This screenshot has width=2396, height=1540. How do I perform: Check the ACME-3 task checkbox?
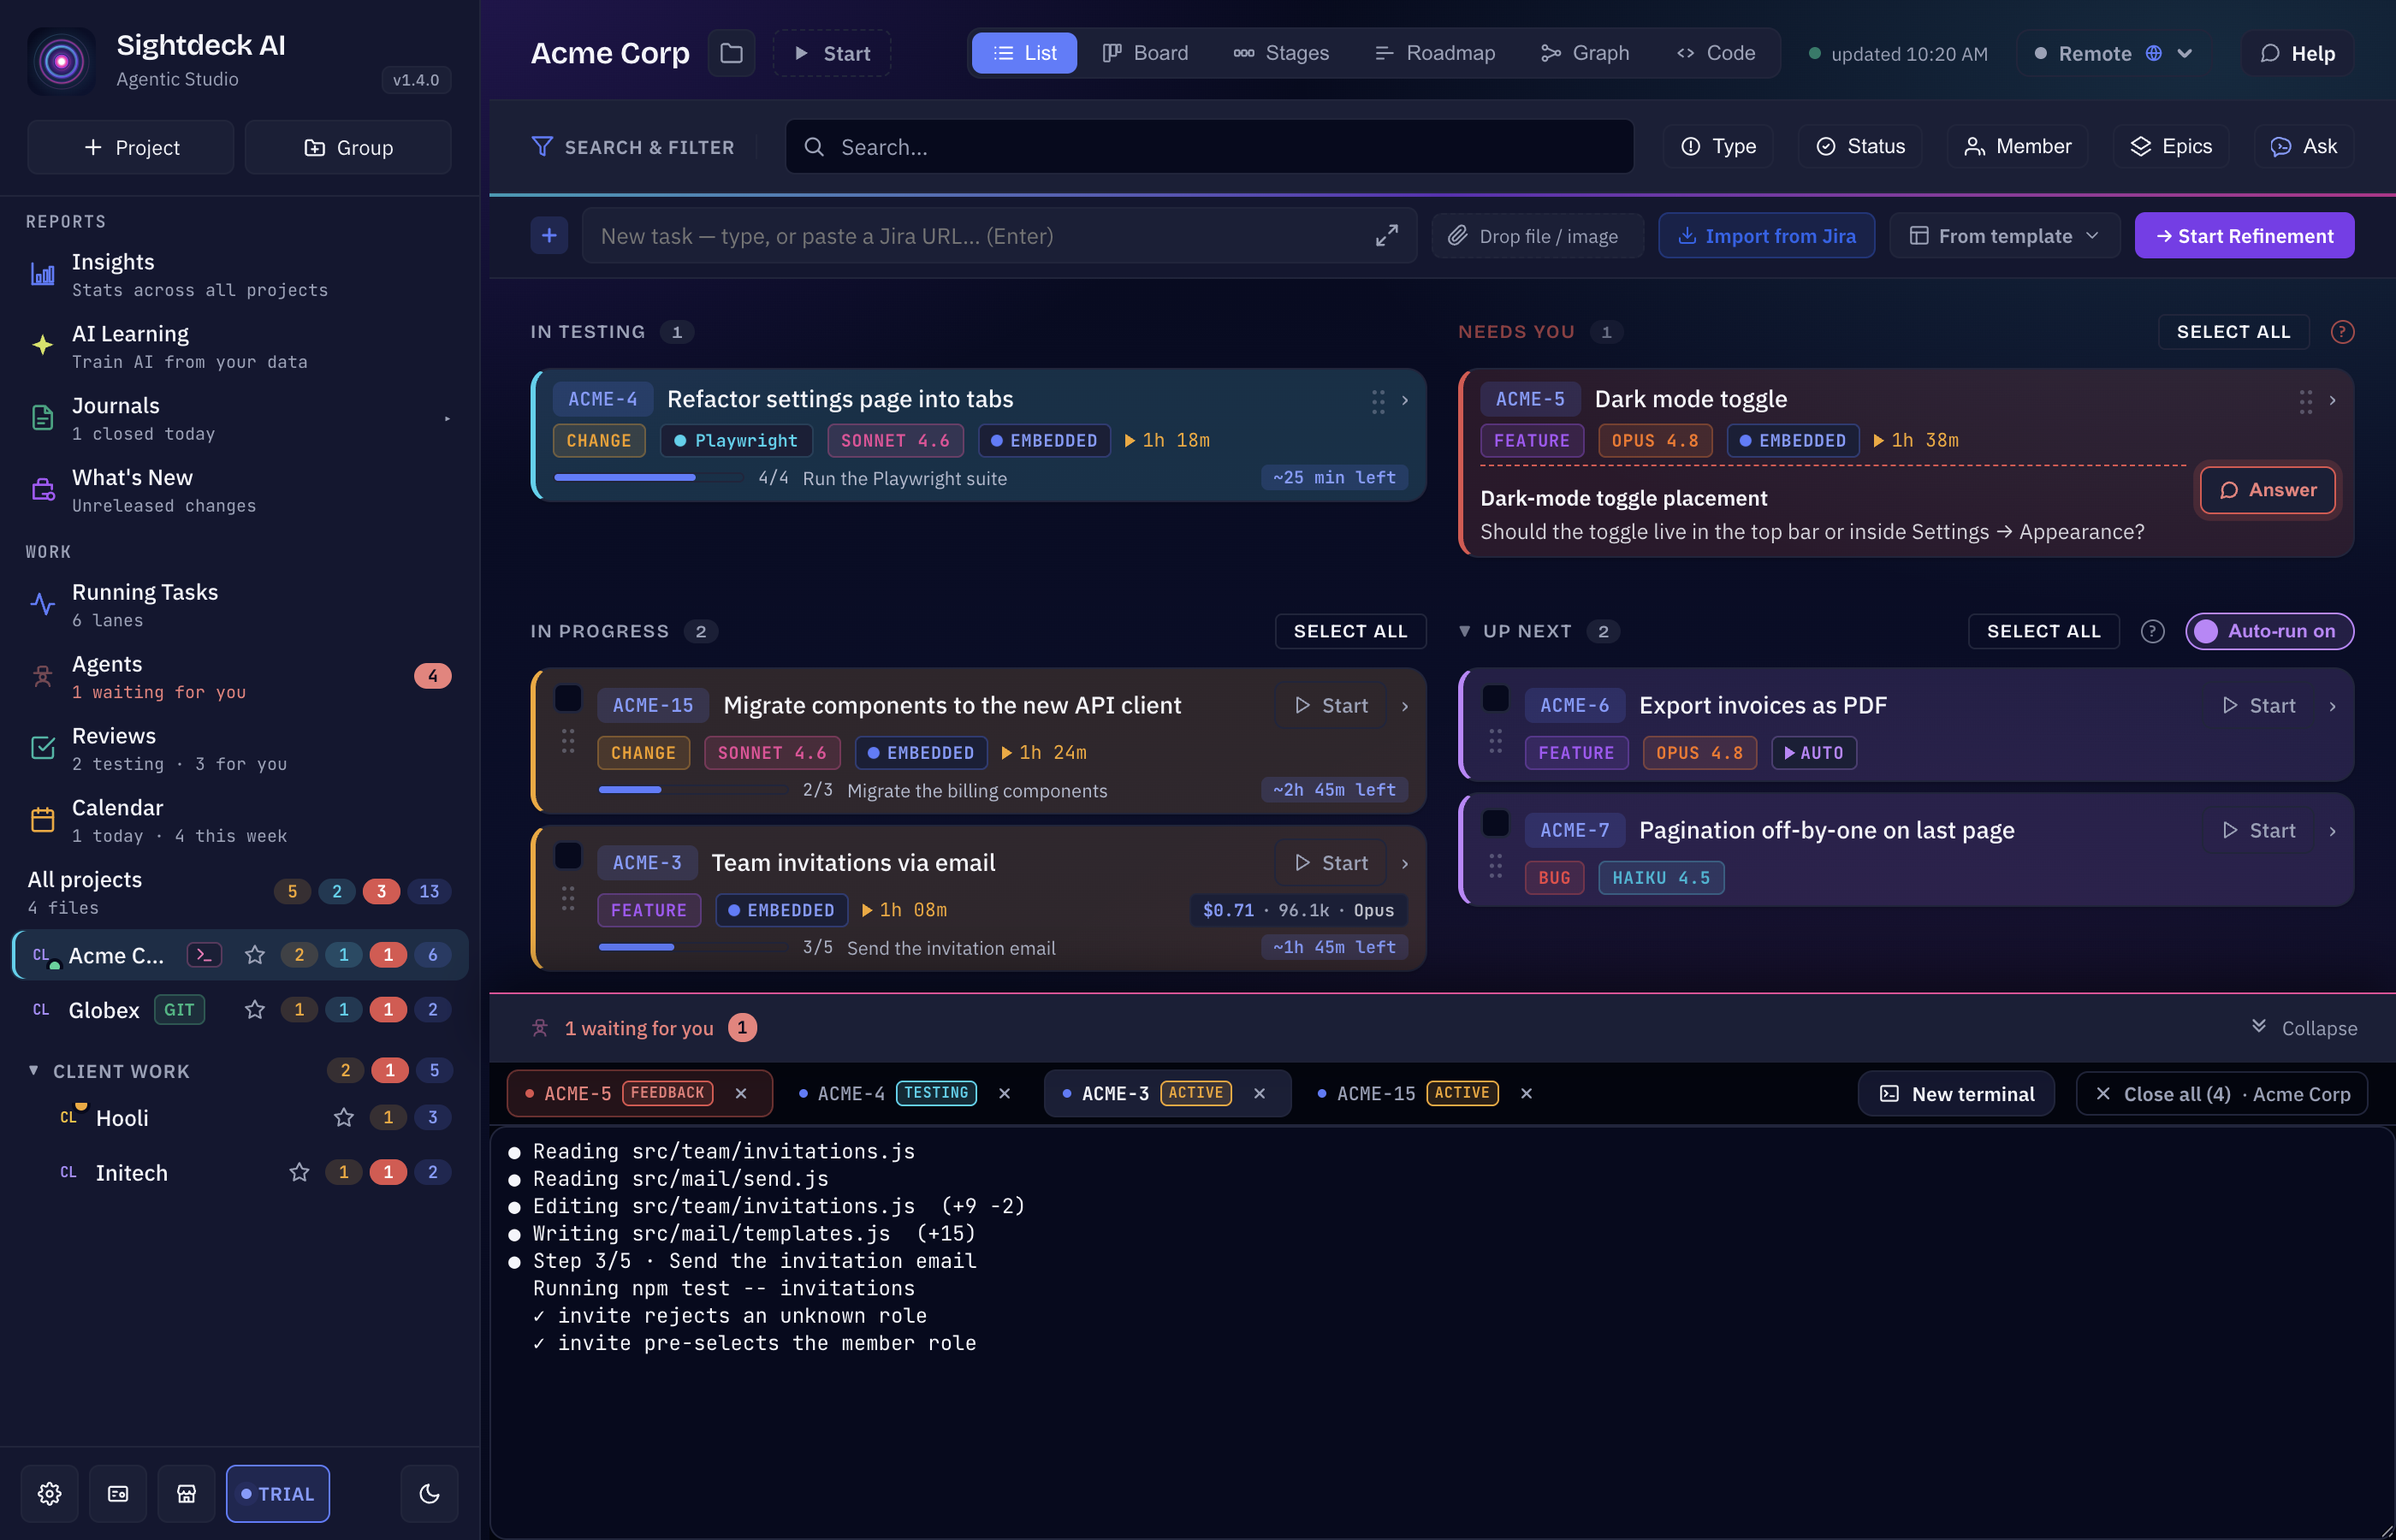pyautogui.click(x=568, y=855)
